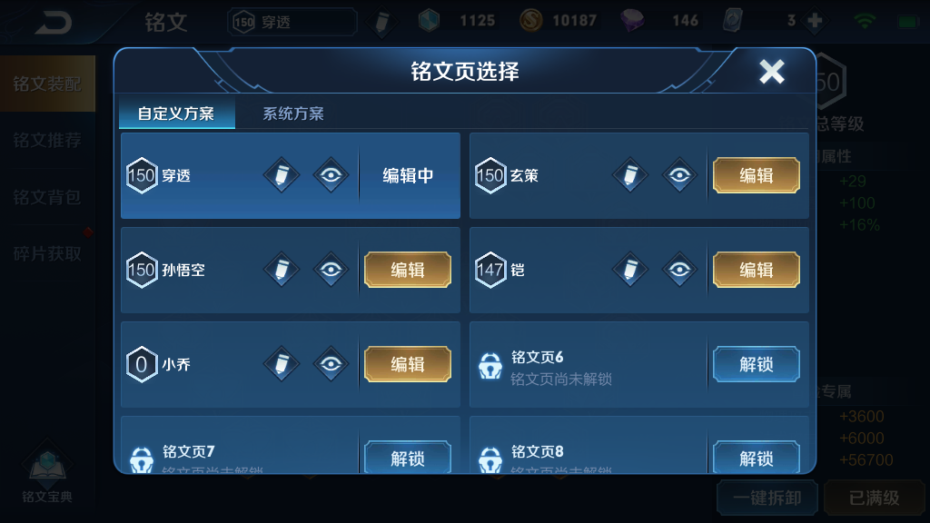Click pencil icon next to 铠 page
This screenshot has width=930, height=523.
630,270
